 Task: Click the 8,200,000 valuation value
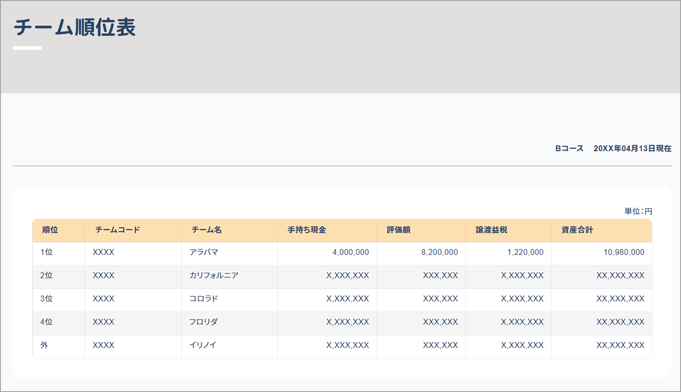439,252
